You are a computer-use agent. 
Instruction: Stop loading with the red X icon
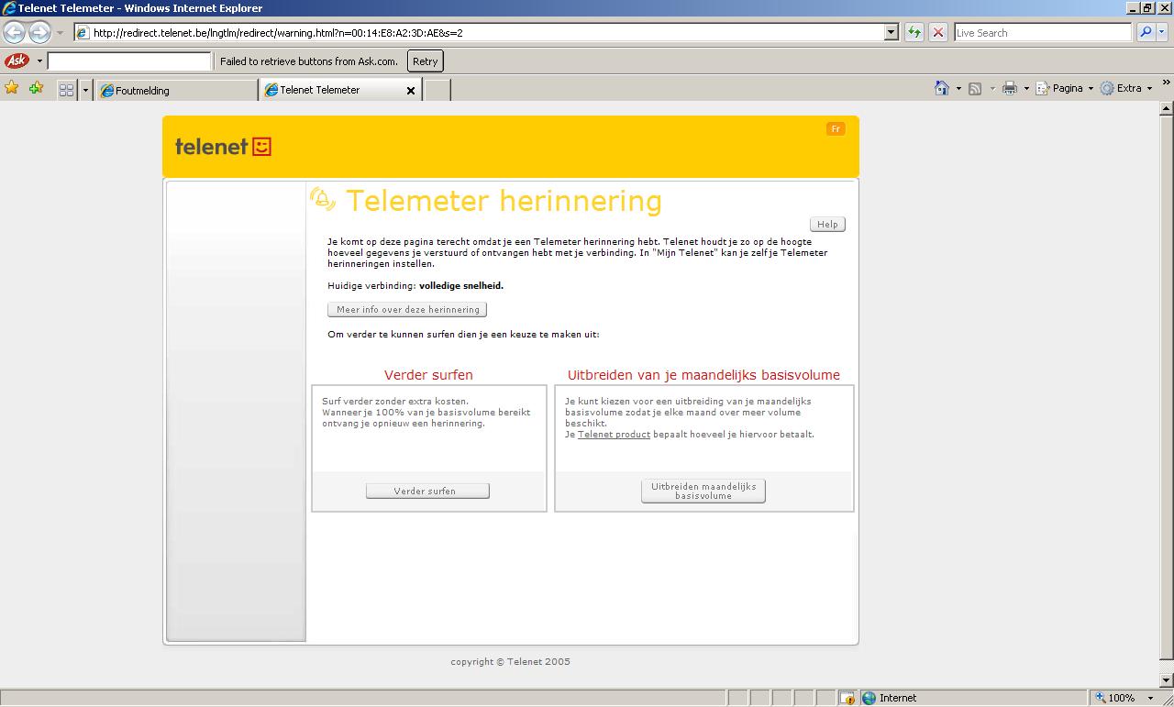tap(937, 32)
